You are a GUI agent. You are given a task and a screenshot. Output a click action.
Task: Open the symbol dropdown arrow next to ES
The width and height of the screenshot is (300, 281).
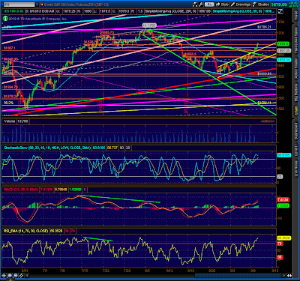tap(37, 4)
